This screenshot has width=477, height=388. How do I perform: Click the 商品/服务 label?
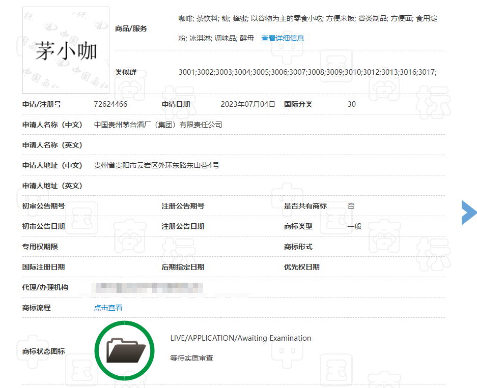pyautogui.click(x=131, y=28)
